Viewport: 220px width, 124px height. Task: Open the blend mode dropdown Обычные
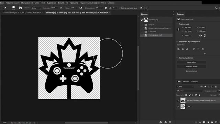click(189, 91)
